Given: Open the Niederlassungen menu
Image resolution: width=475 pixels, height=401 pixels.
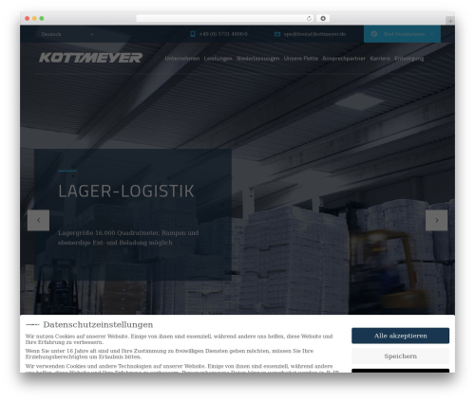Looking at the screenshot, I should point(258,59).
